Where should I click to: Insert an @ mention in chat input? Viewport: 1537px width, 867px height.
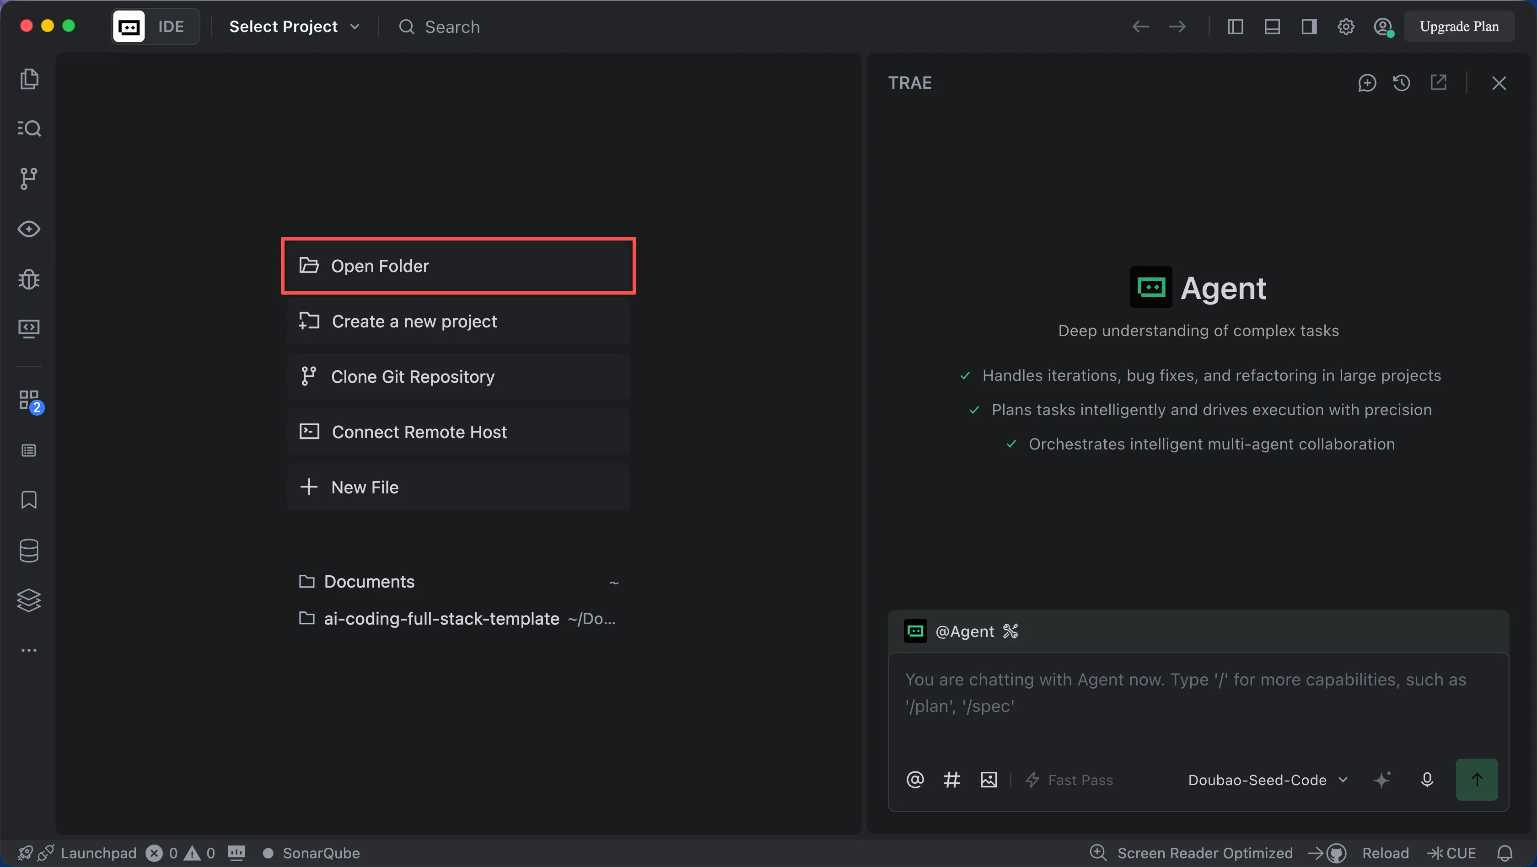(915, 779)
